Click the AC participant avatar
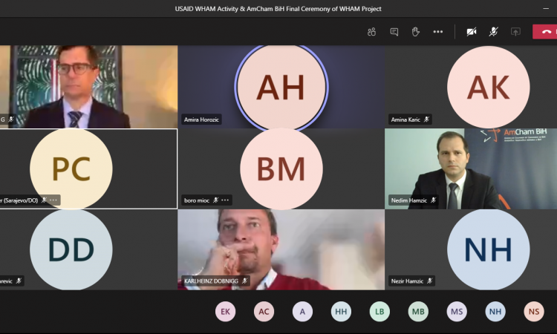The width and height of the screenshot is (557, 334). pos(264,312)
